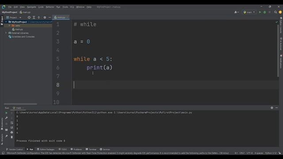Click the green inspection checkmark in editor
283x159 pixels.
click(x=276, y=22)
